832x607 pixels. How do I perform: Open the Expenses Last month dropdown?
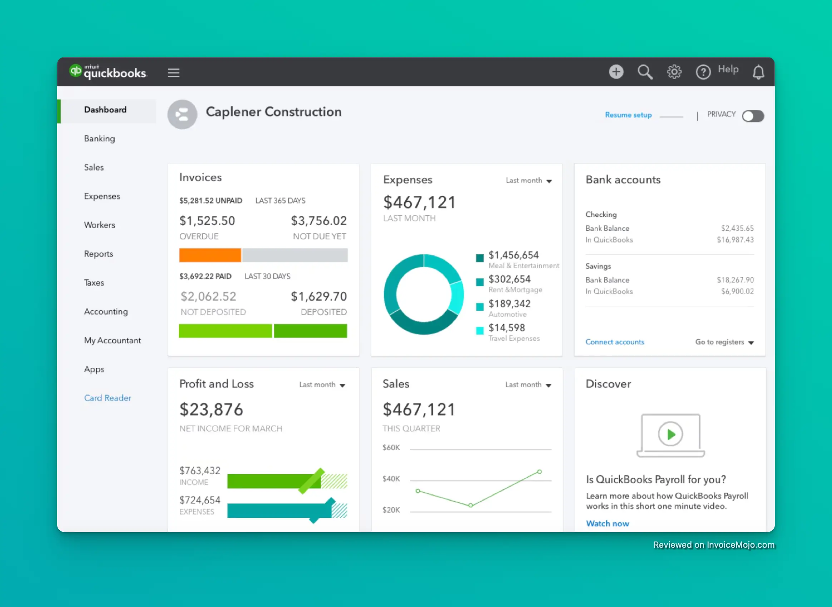pyautogui.click(x=529, y=180)
